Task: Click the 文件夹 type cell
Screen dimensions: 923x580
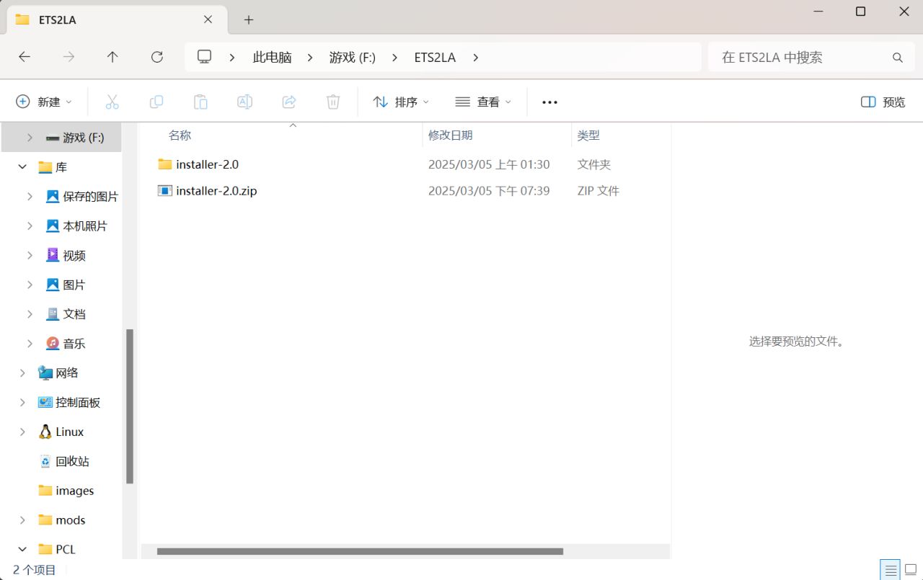Action: click(x=594, y=164)
